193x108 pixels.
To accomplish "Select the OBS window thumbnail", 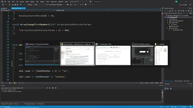I will coord(143,54).
